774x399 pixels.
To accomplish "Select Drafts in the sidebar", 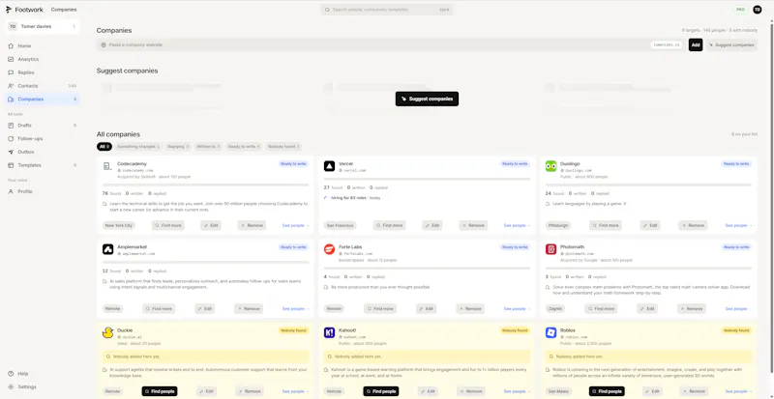I will coord(43,126).
